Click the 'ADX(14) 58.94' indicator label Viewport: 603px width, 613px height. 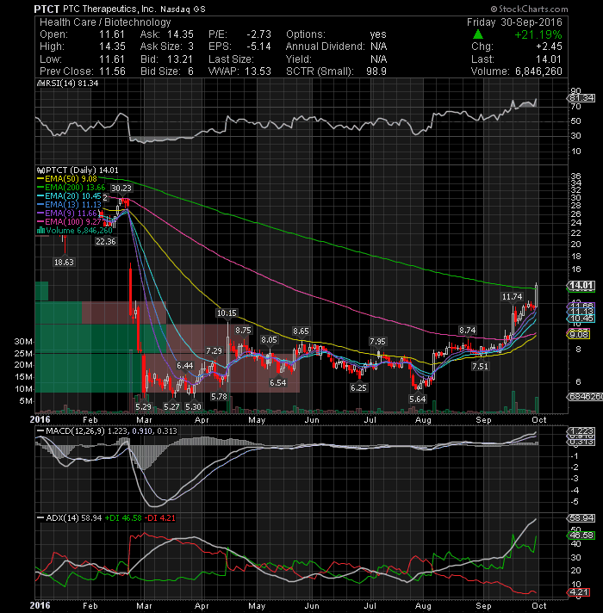tap(73, 518)
